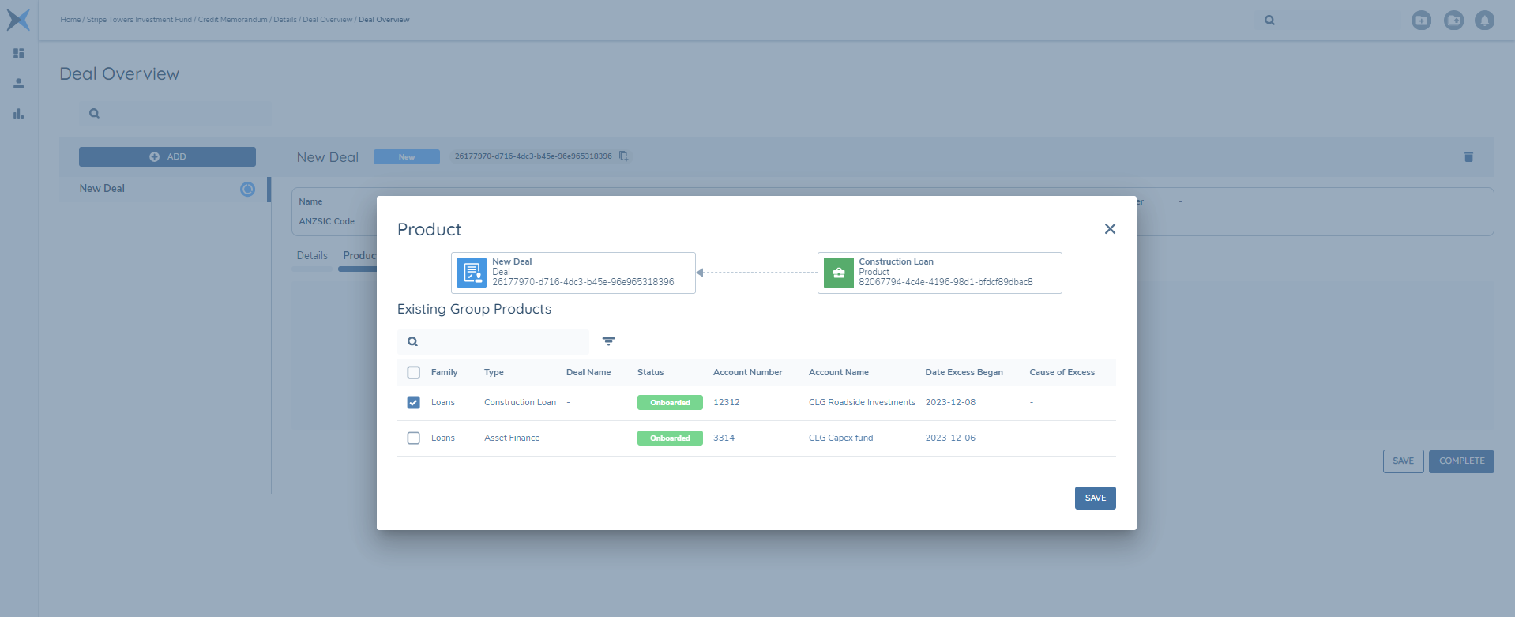Open the Asset Finance type link
This screenshot has width=1515, height=617.
(512, 438)
